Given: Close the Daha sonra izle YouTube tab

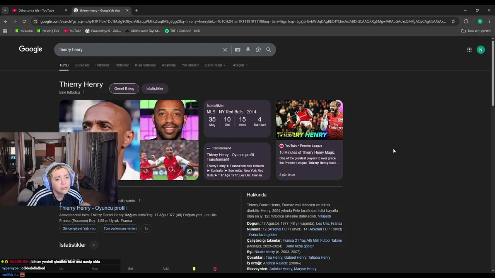Looking at the screenshot, I should point(66,10).
